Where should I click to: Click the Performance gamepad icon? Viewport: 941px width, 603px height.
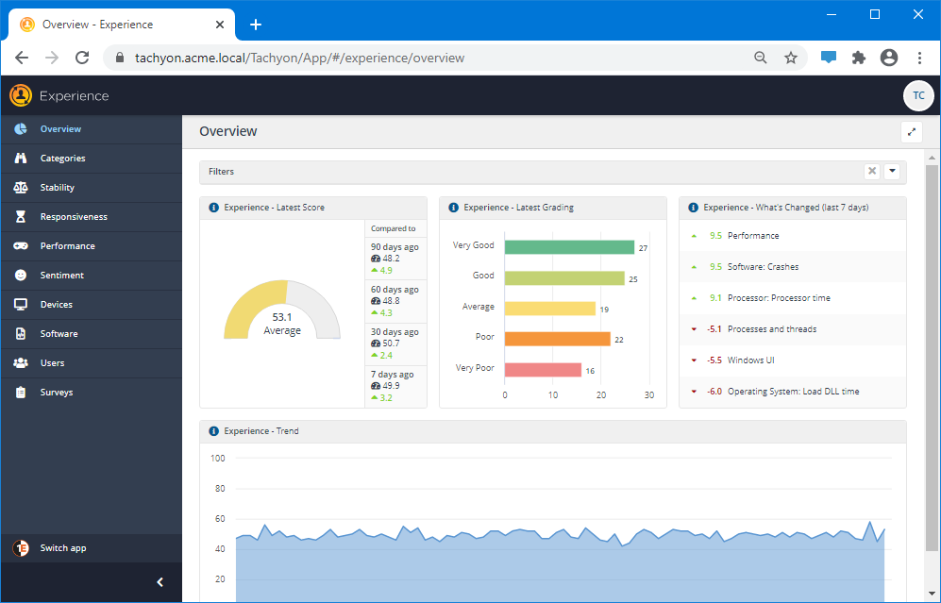click(x=21, y=246)
